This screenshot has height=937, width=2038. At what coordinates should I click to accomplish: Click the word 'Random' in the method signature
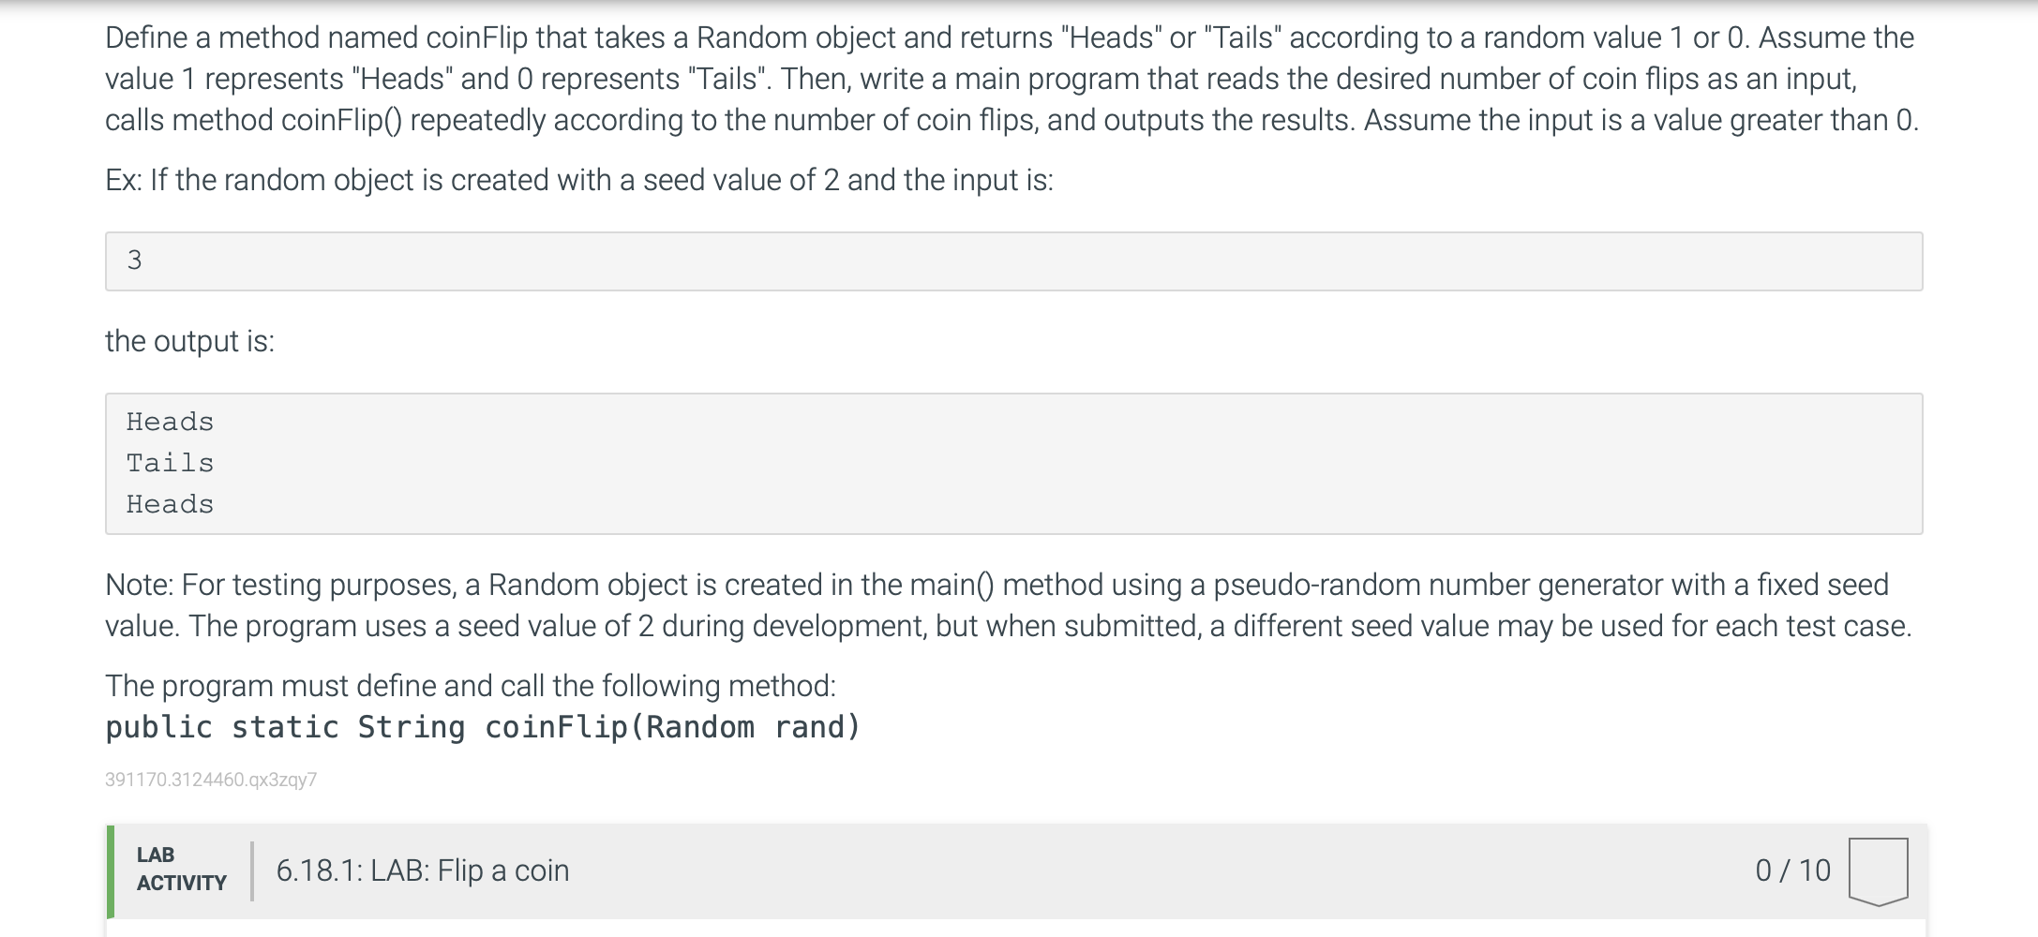coord(700,727)
